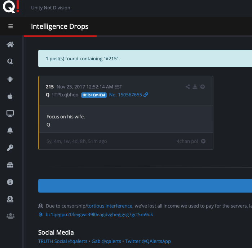Click the Bitcoin address link
The image size is (252, 248).
[99, 214]
